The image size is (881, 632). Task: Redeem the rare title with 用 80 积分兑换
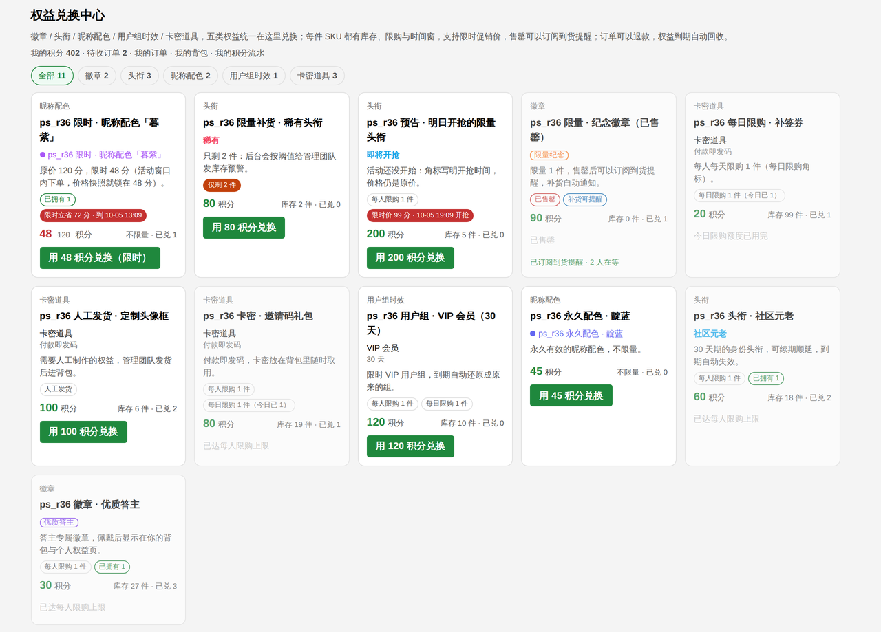tap(244, 228)
